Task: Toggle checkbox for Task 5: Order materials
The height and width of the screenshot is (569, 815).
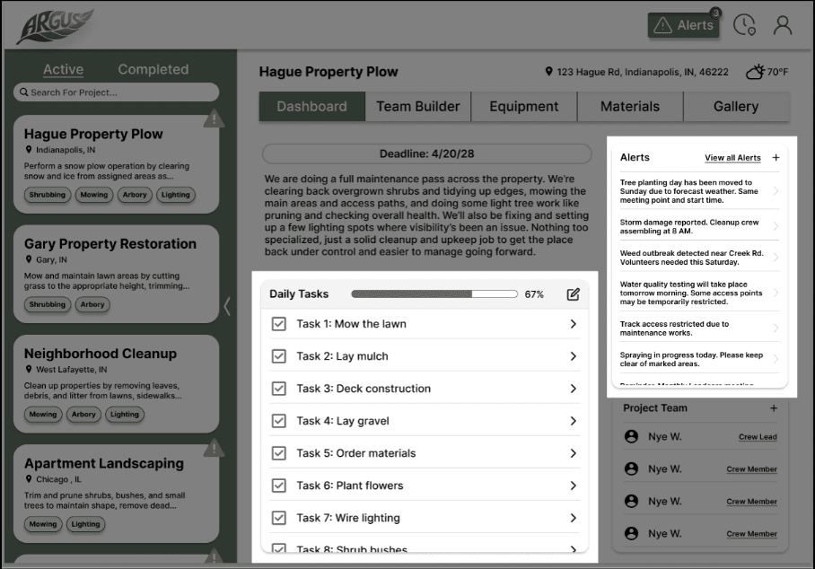Action: click(x=279, y=453)
